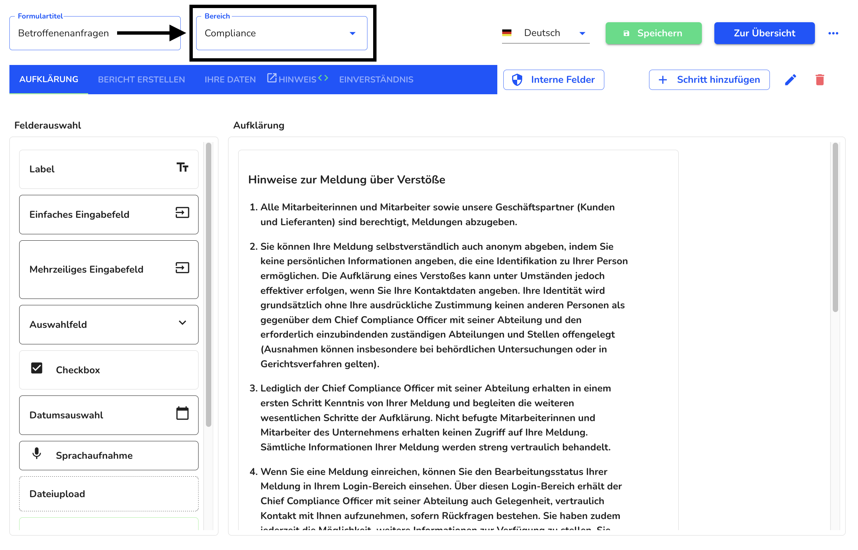Click the pencil edit step icon
Screen dimensions: 858x550
point(790,80)
